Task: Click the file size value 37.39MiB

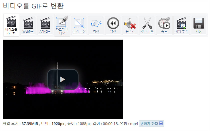Action: (30, 124)
